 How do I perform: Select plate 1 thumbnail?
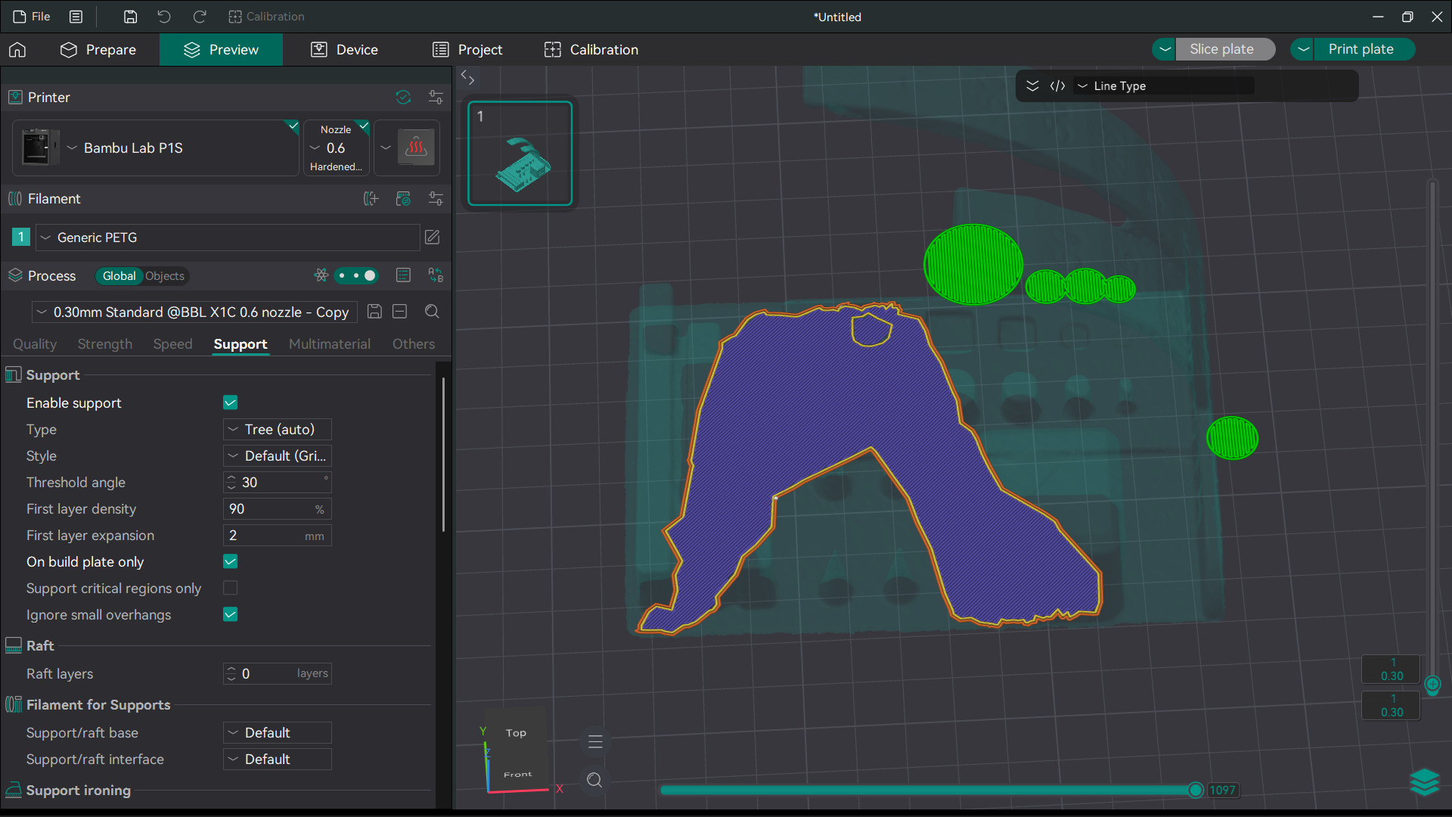point(520,154)
